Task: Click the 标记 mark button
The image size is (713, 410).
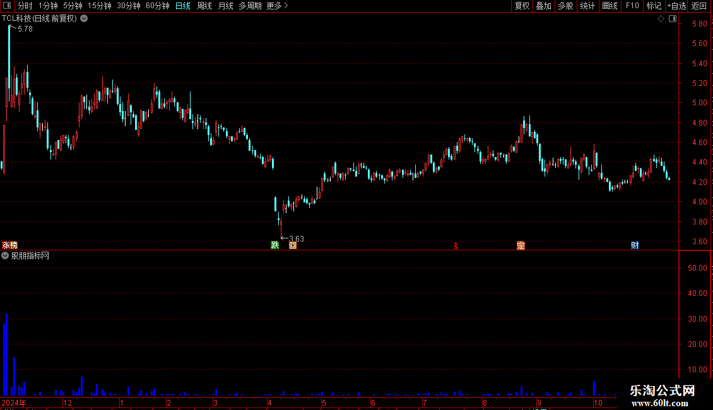Action: pyautogui.click(x=654, y=6)
